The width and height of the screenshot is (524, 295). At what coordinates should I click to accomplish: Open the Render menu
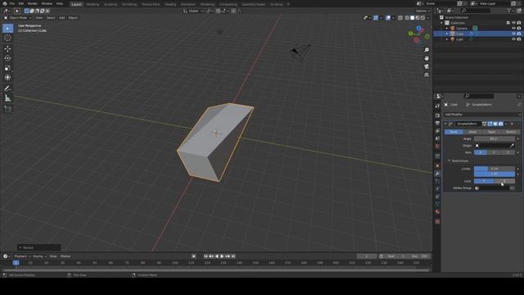tap(33, 3)
